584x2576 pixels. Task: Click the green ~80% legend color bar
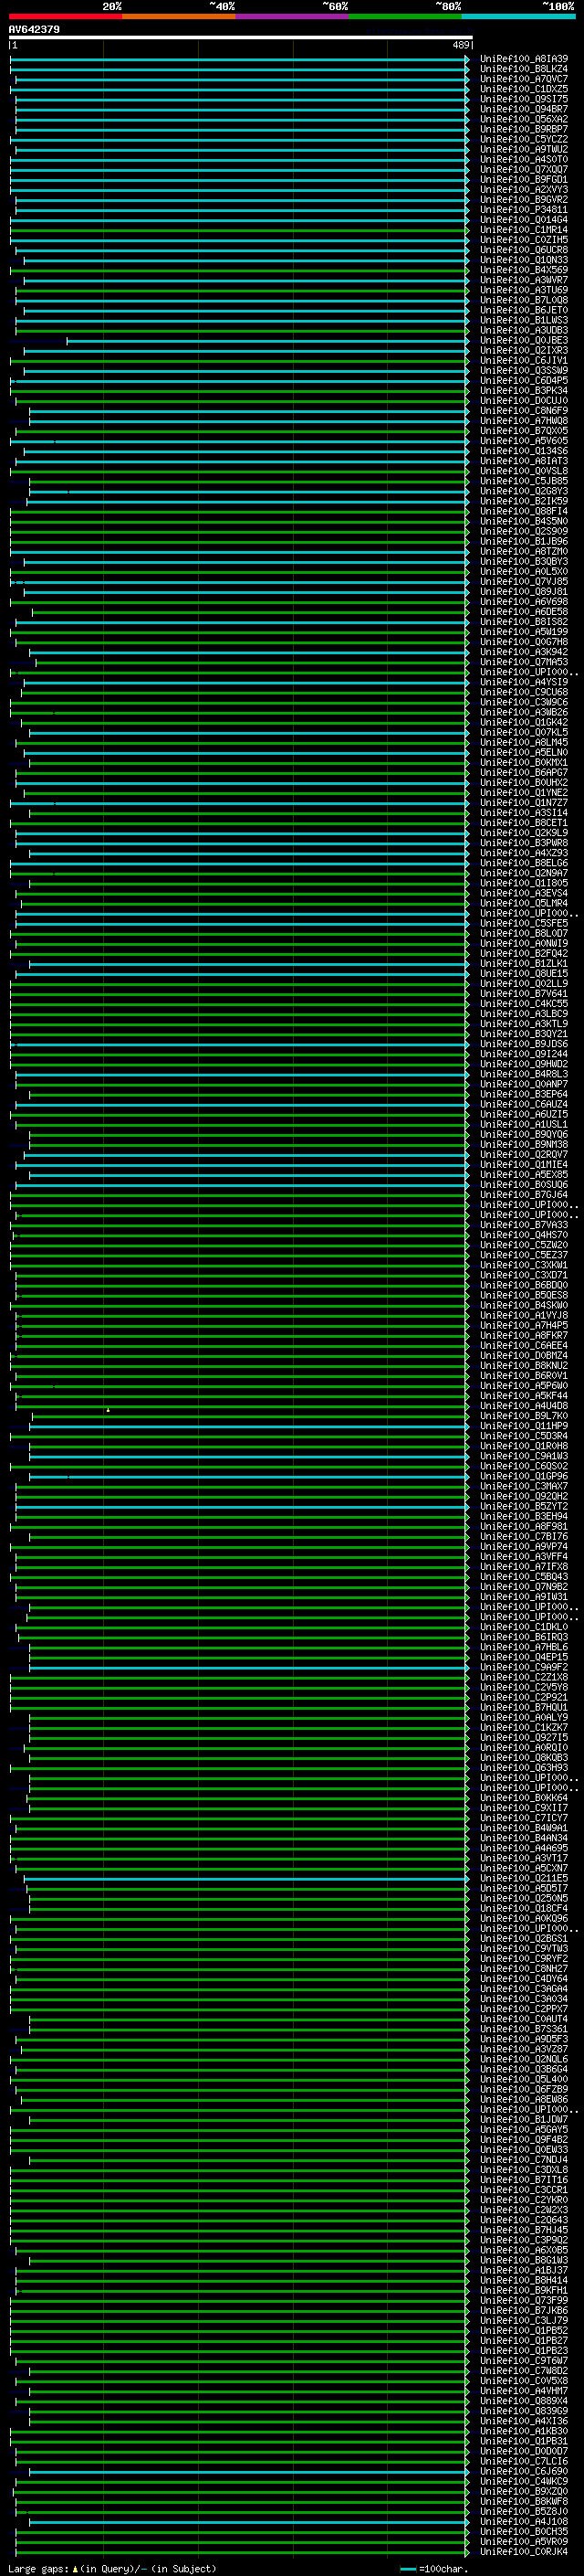click(404, 16)
